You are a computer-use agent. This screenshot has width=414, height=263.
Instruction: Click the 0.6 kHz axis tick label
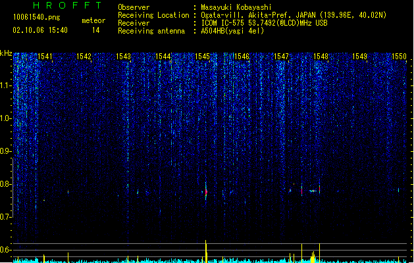[x=6, y=250]
